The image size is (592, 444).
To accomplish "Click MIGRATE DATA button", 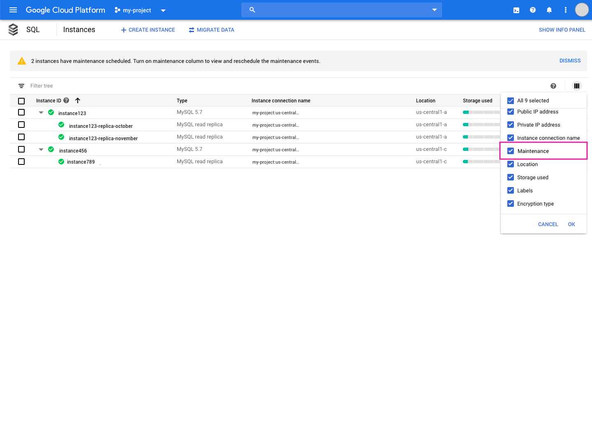I will tap(211, 30).
